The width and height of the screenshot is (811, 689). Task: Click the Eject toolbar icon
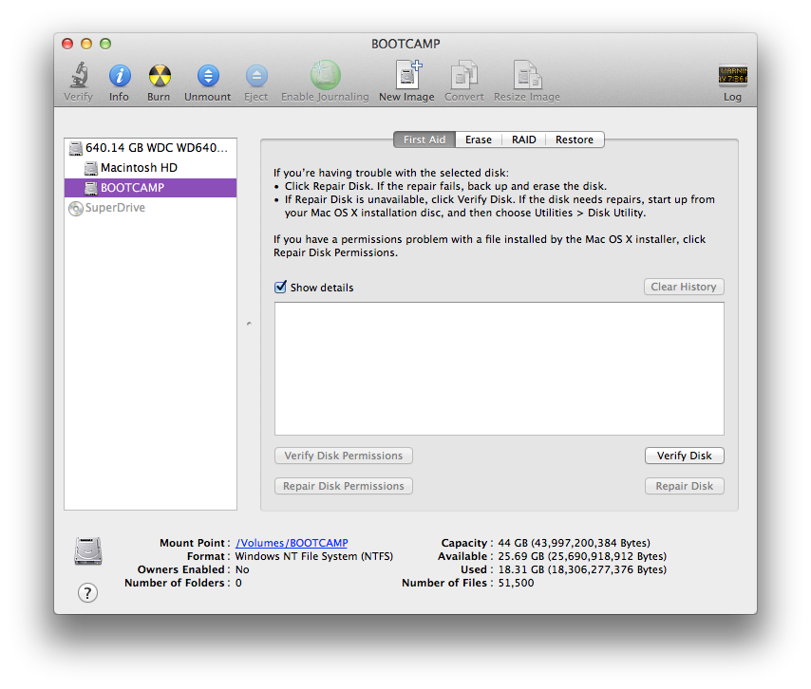coord(256,76)
